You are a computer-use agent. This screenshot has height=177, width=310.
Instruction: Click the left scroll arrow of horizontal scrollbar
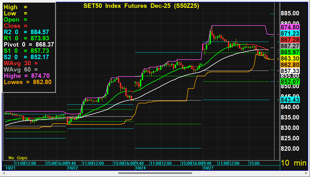pyautogui.click(x=4, y=173)
